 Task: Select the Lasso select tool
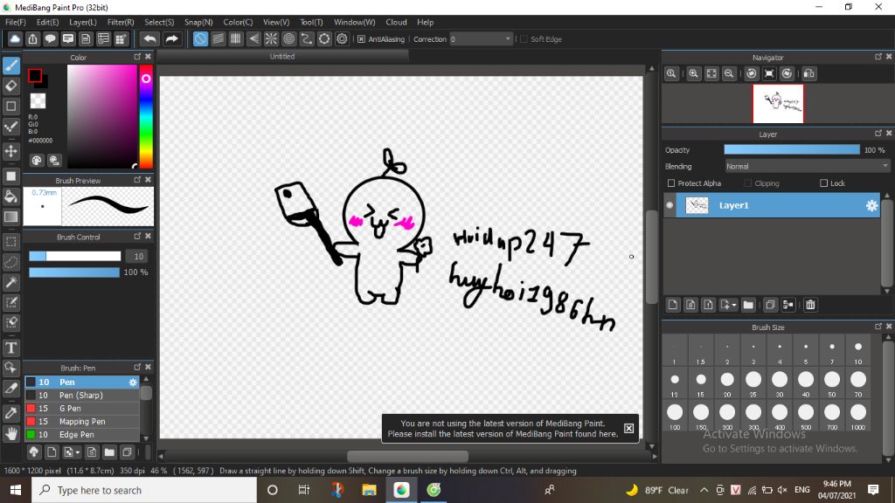10,262
